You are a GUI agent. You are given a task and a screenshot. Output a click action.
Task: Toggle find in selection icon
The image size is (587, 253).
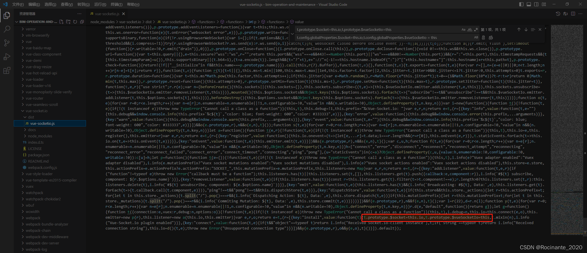click(x=533, y=29)
